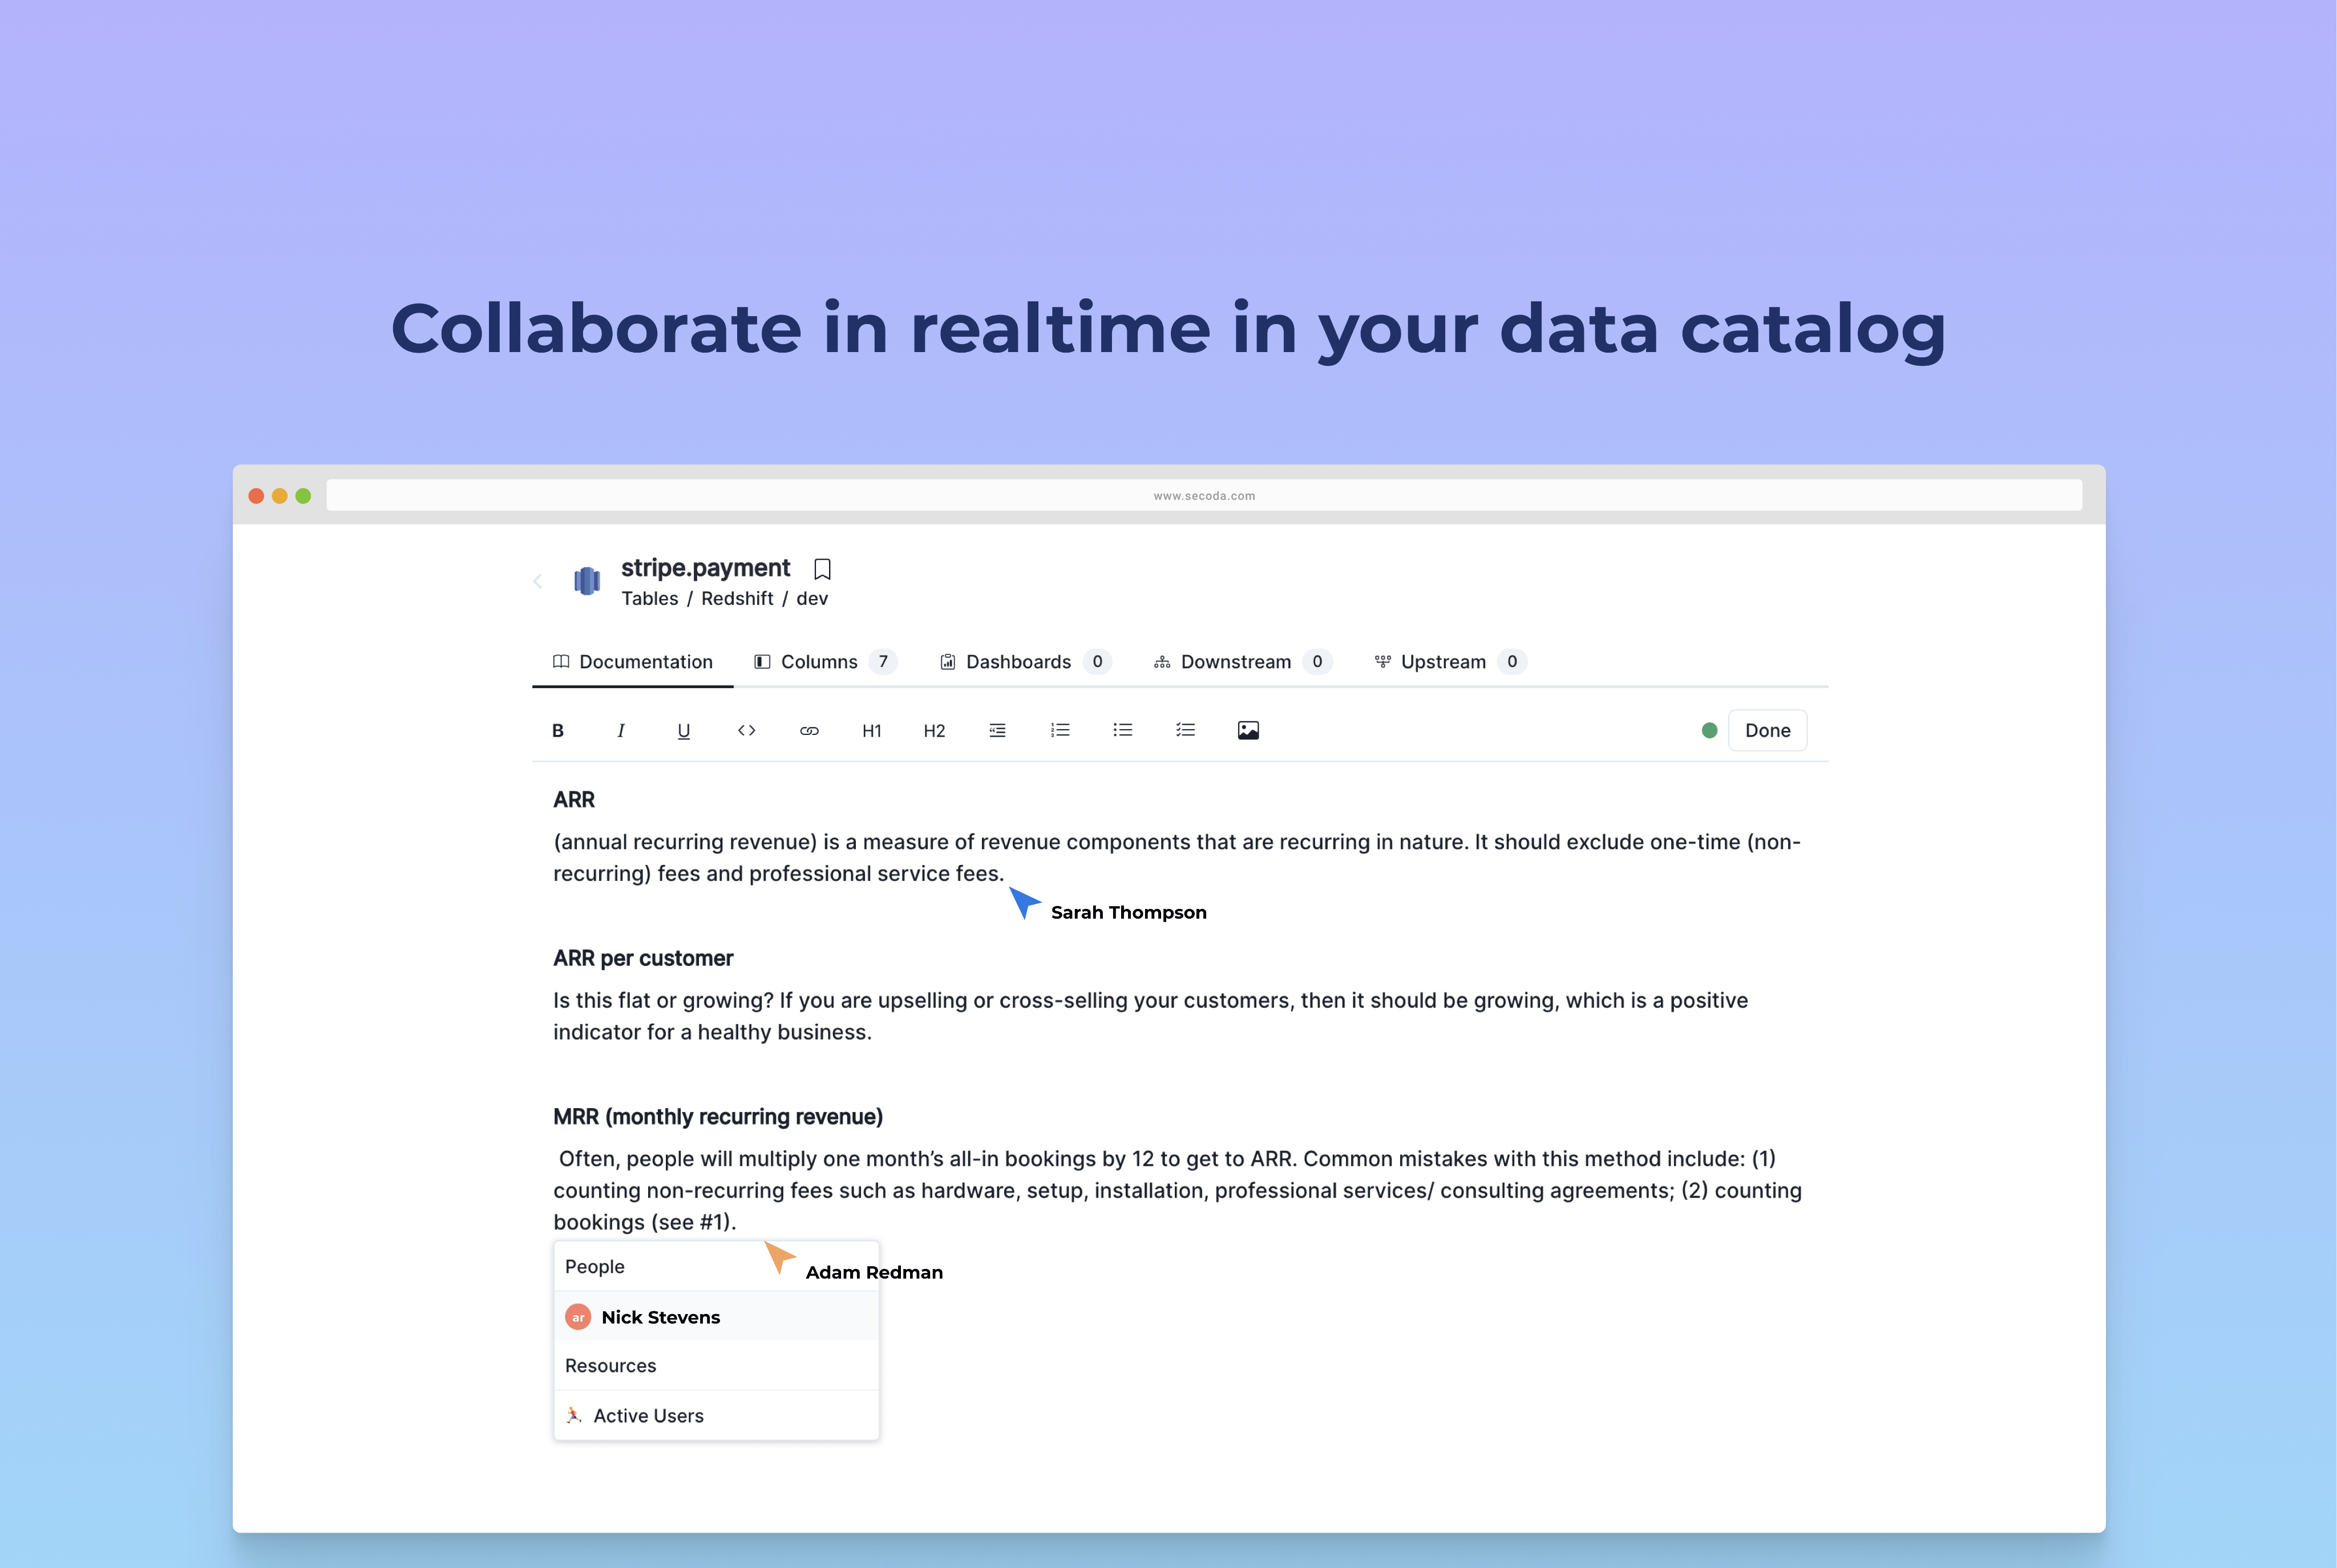The image size is (2337, 1568).
Task: Click the Done button
Action: (1767, 731)
